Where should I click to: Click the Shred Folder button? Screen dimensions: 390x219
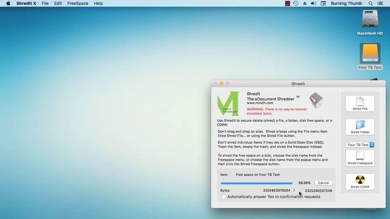click(360, 127)
